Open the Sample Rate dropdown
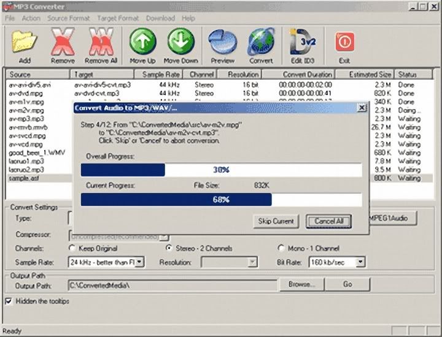 pyautogui.click(x=139, y=262)
